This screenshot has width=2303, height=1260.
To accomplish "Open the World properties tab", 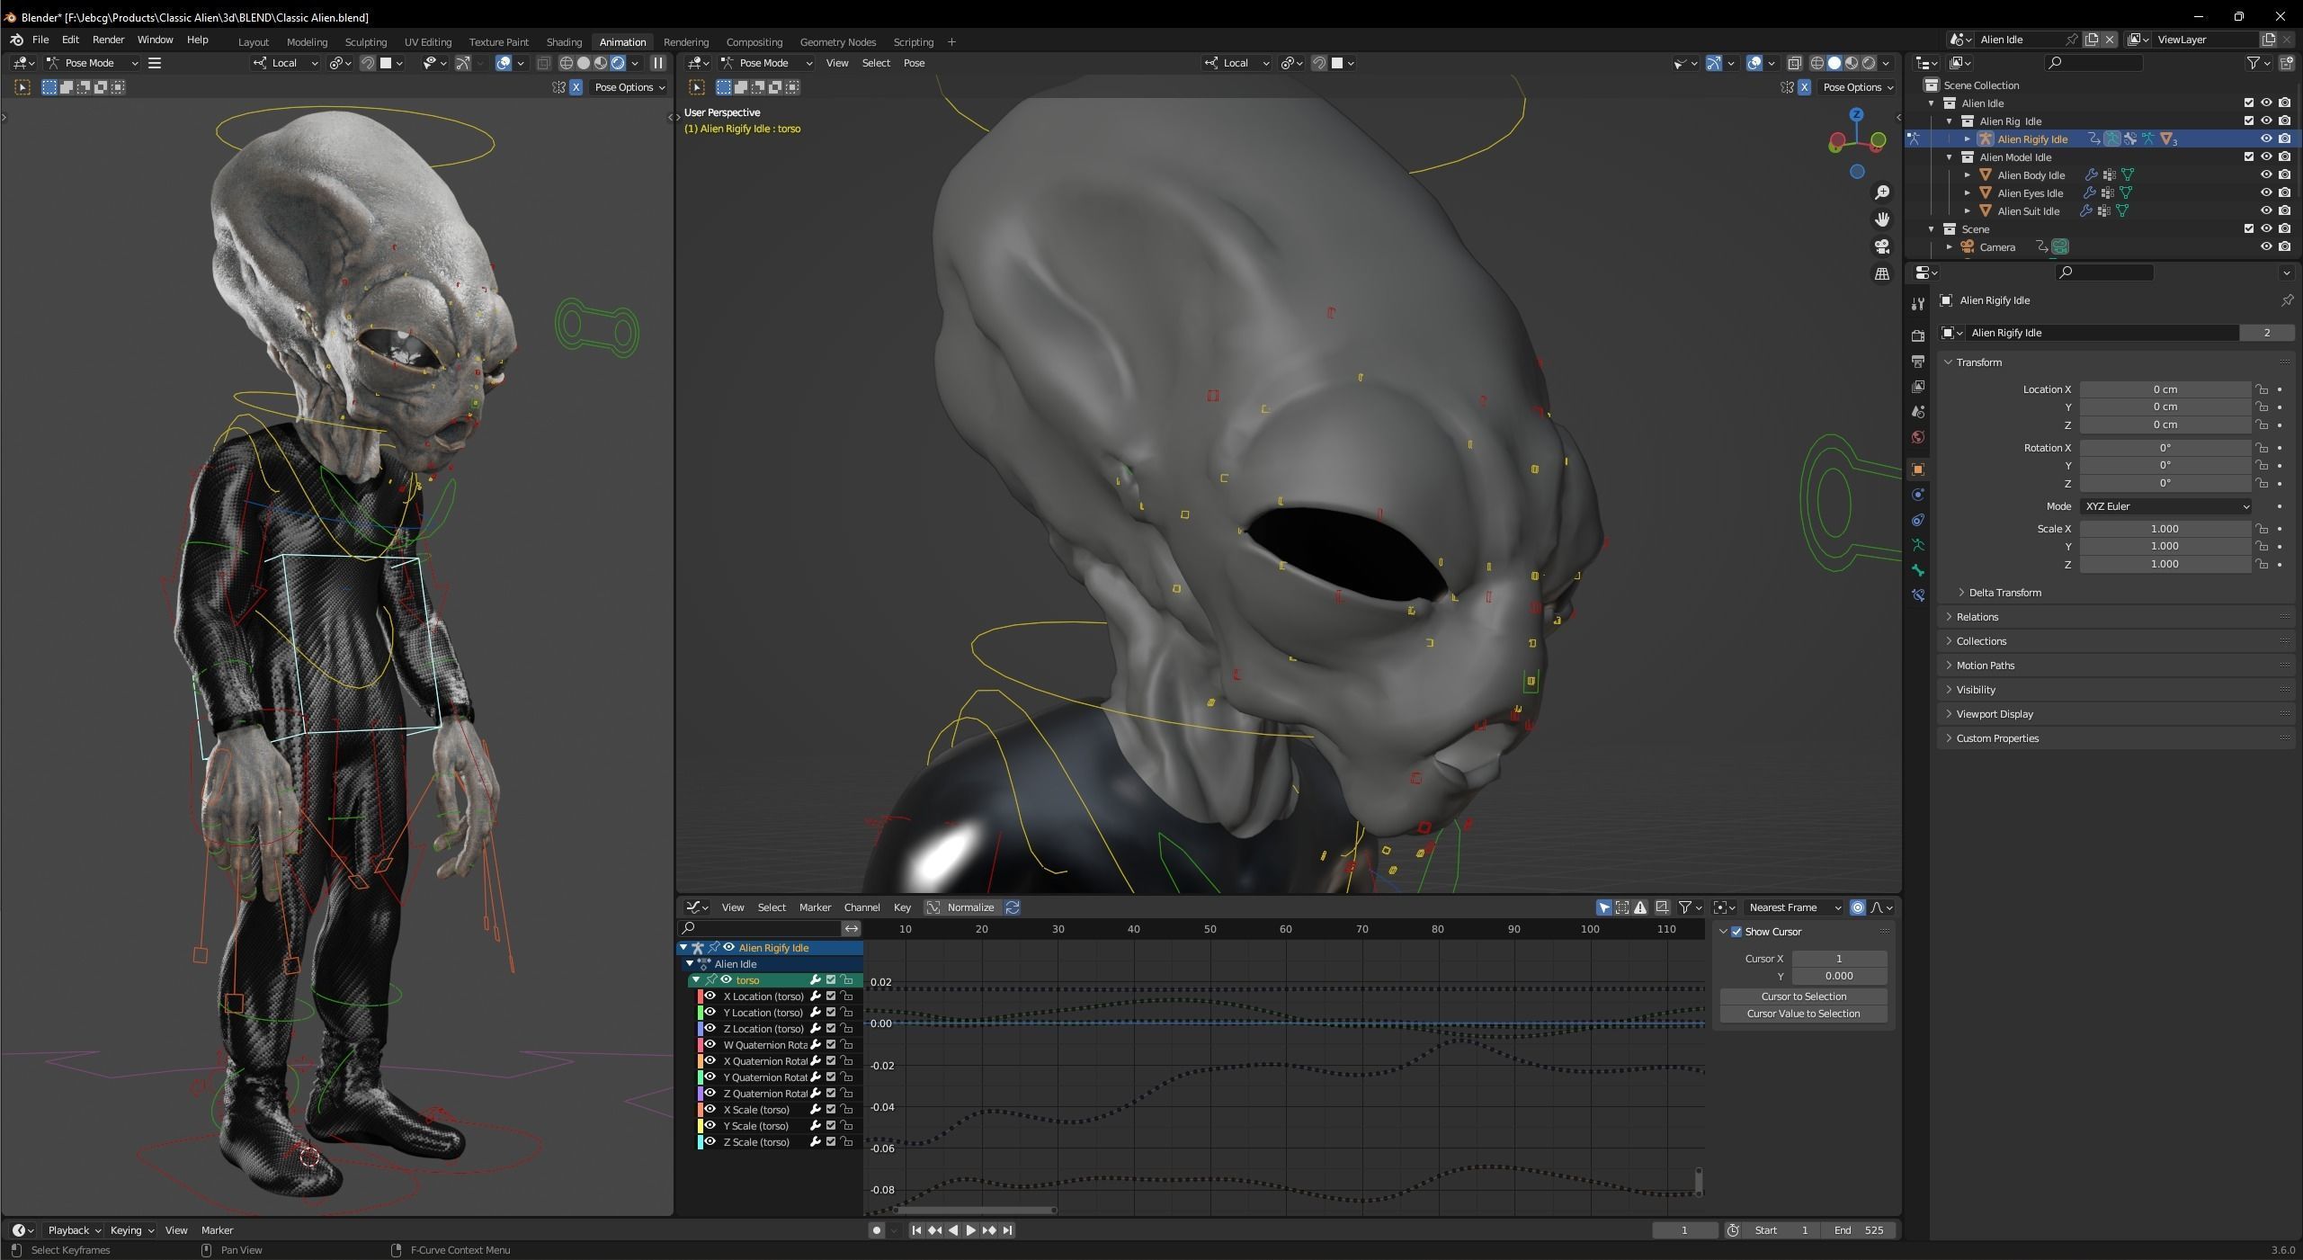I will (1917, 437).
